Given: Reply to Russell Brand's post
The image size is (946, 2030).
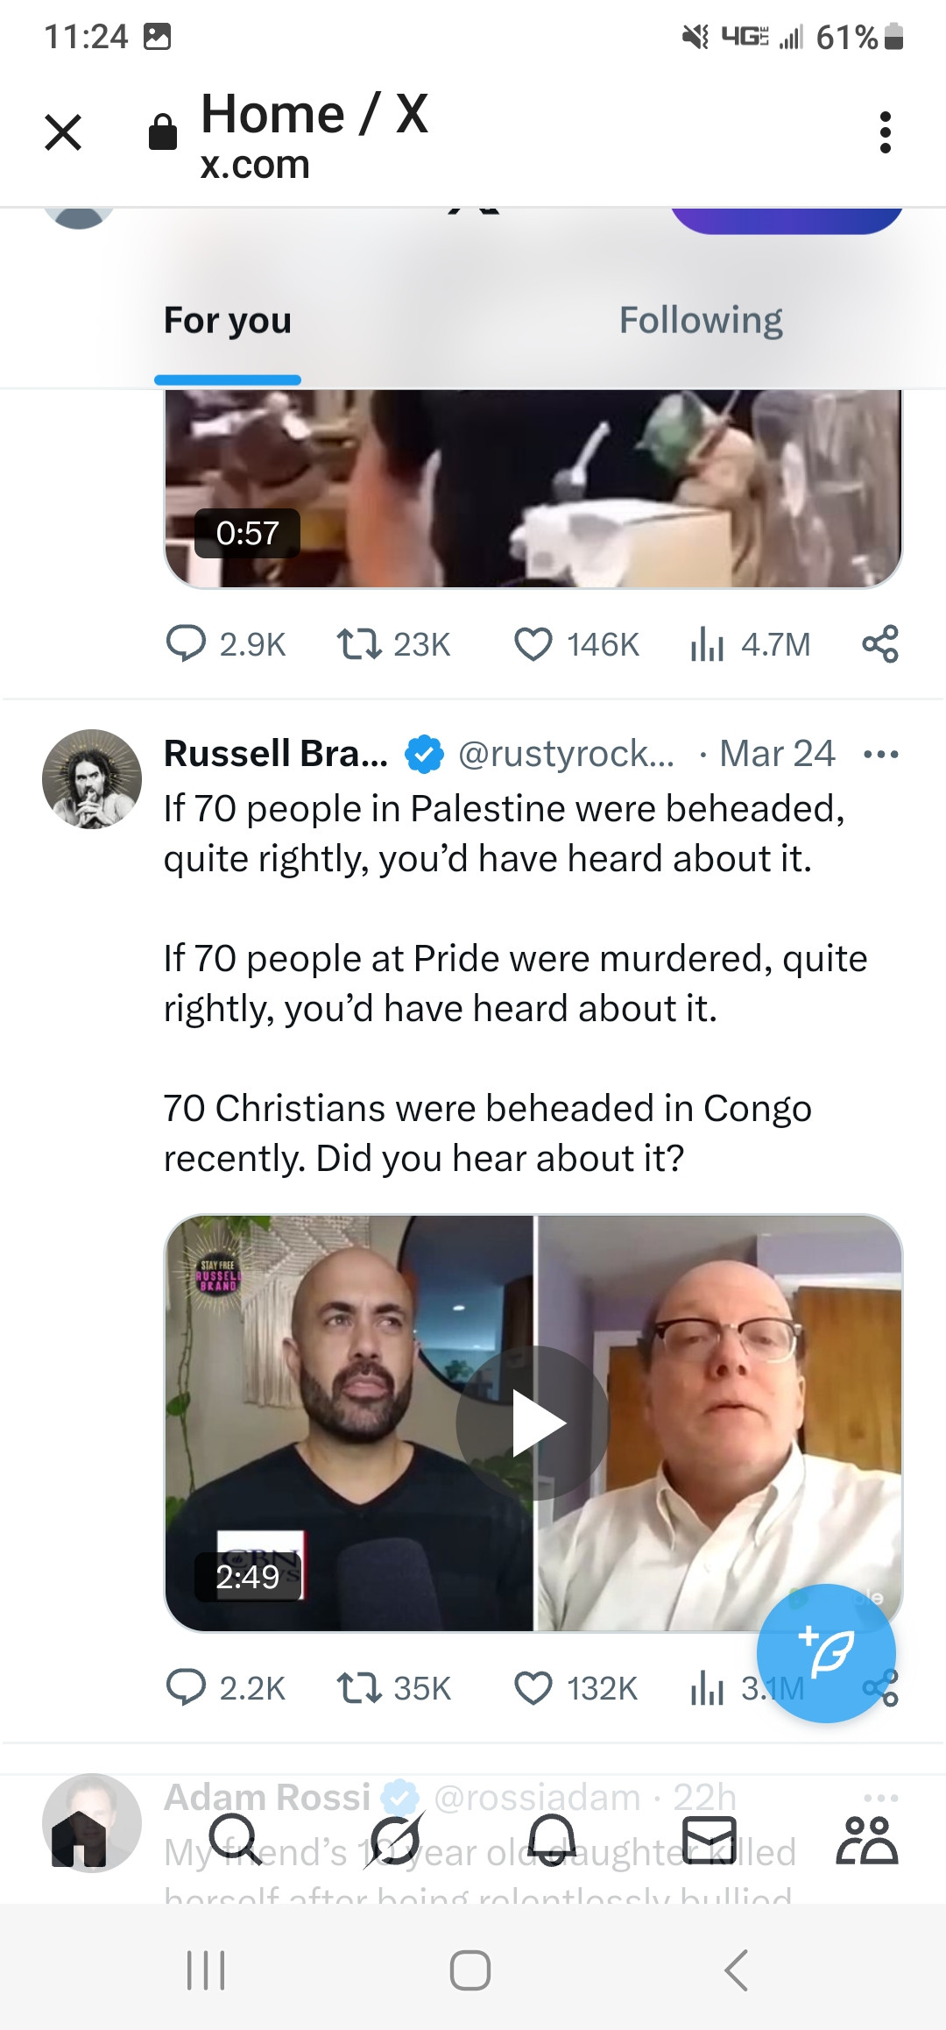Looking at the screenshot, I should click(186, 1688).
